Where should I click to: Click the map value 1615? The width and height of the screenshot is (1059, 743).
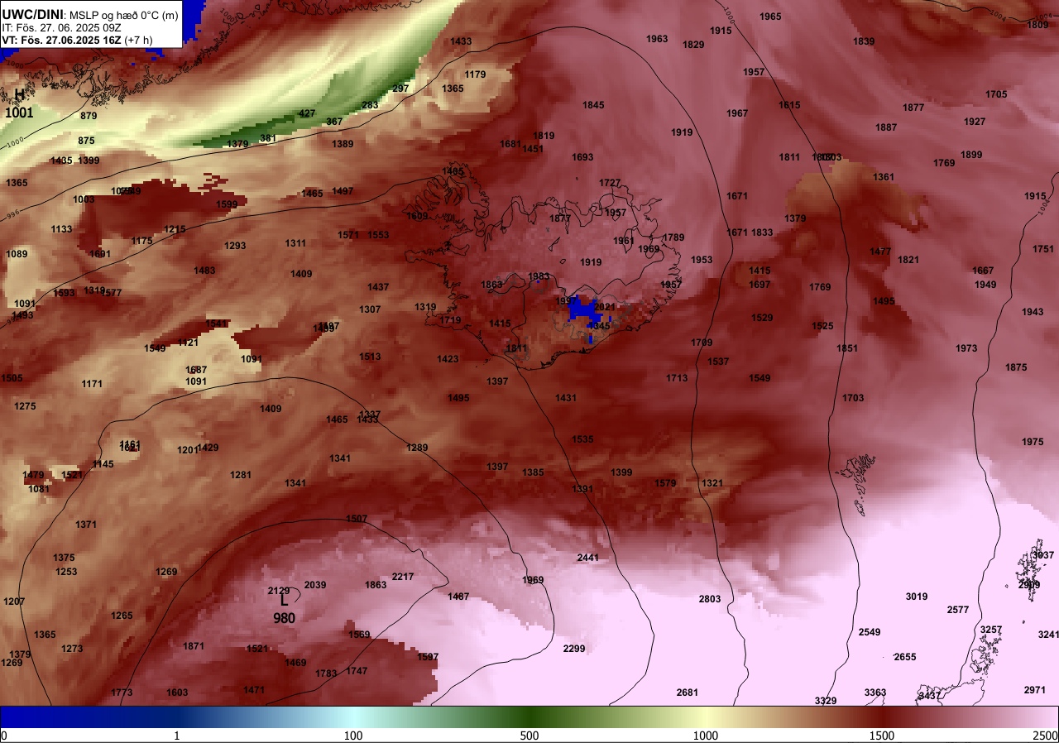(x=789, y=105)
